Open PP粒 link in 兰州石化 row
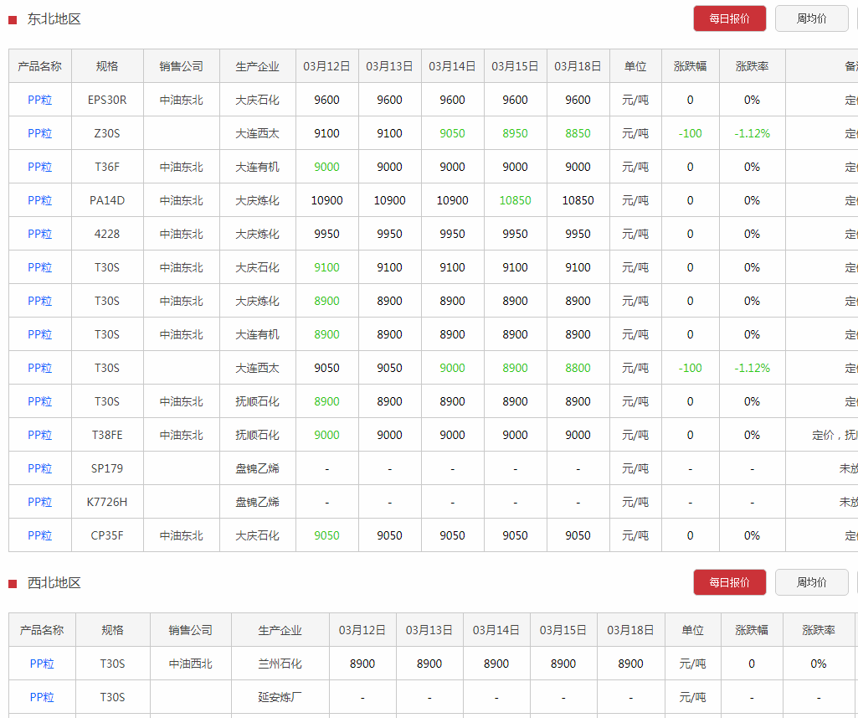This screenshot has height=718, width=858. [42, 664]
